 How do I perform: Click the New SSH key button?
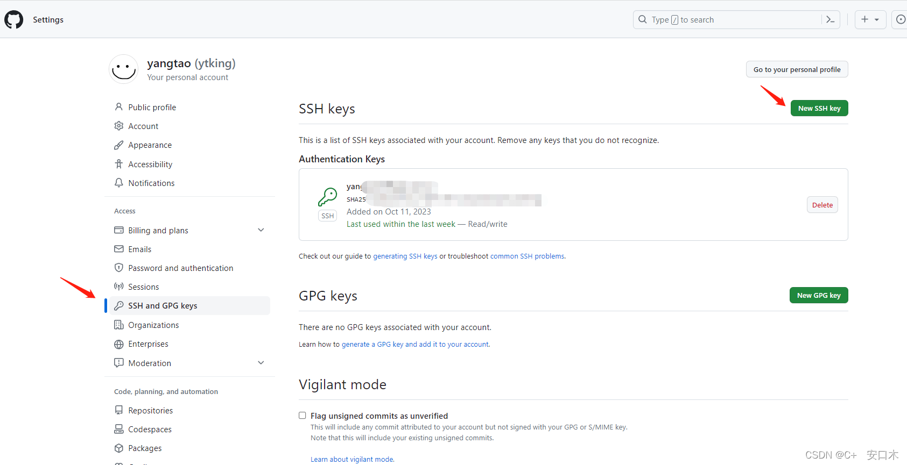tap(819, 108)
